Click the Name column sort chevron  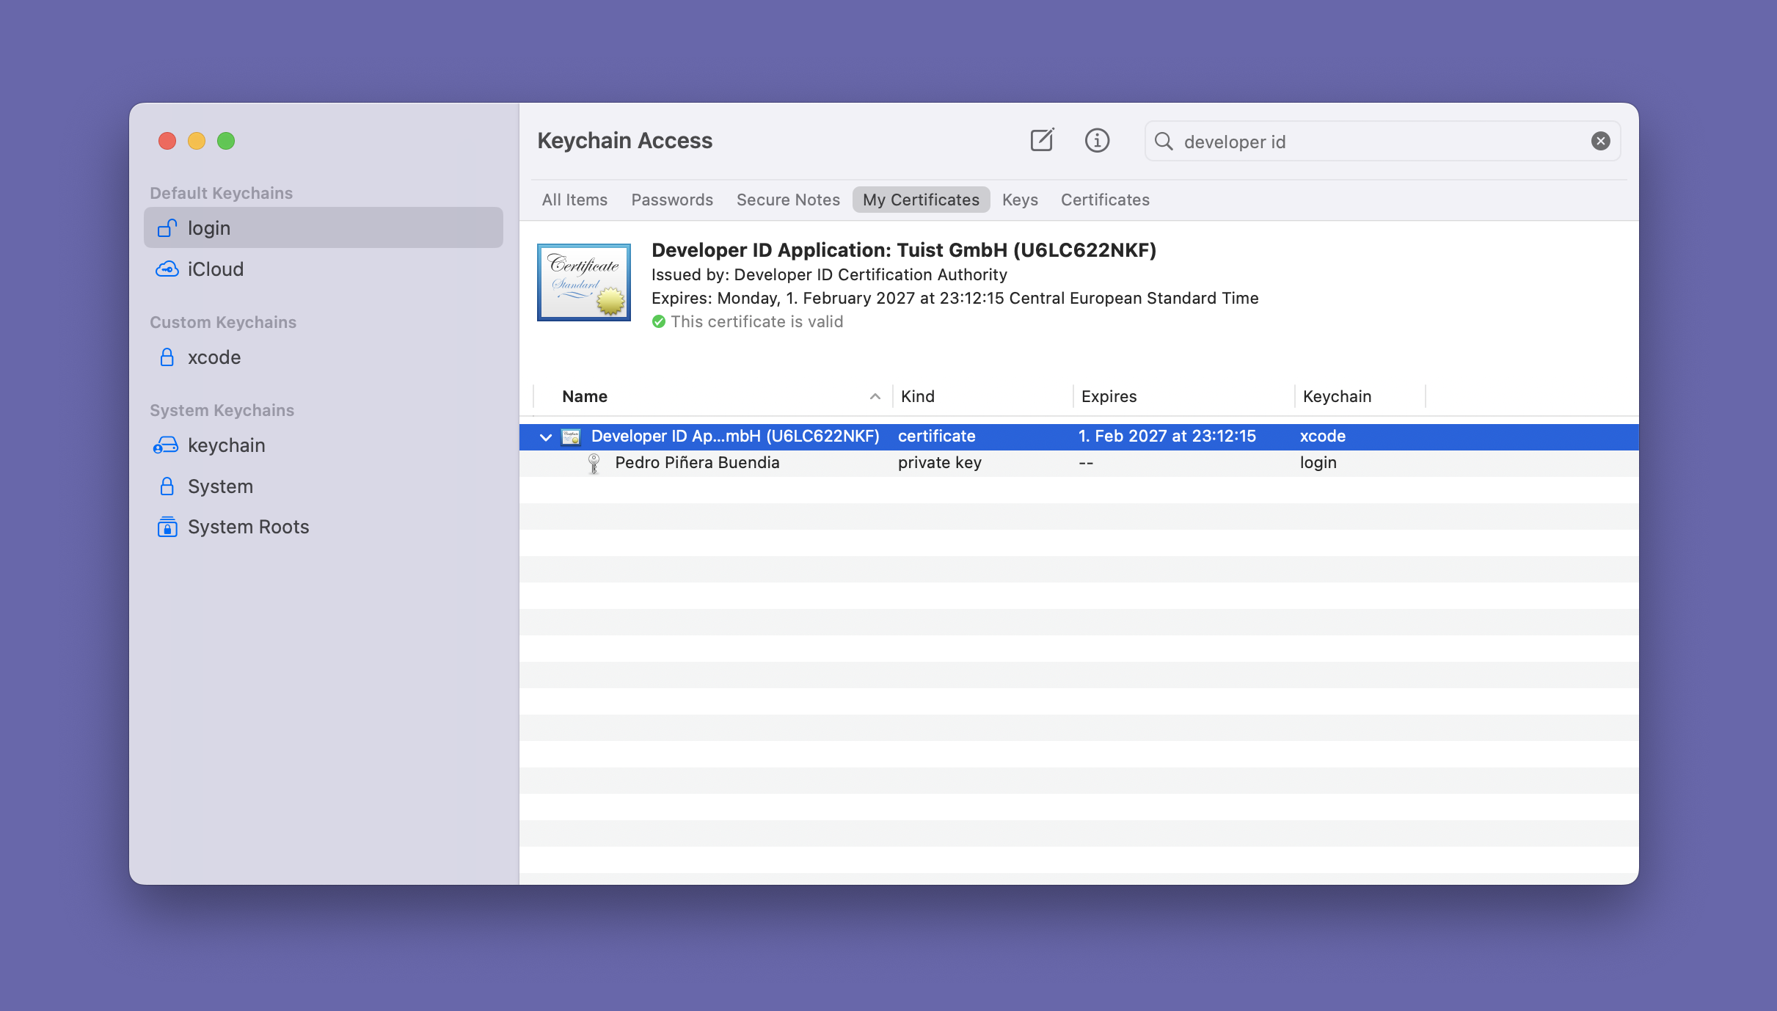click(x=875, y=396)
